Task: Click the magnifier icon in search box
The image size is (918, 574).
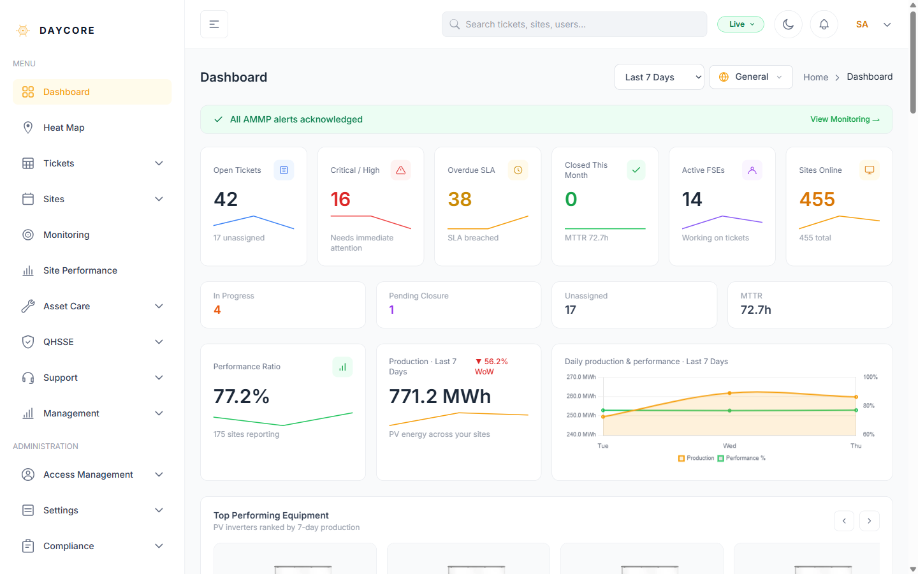Action: (455, 24)
